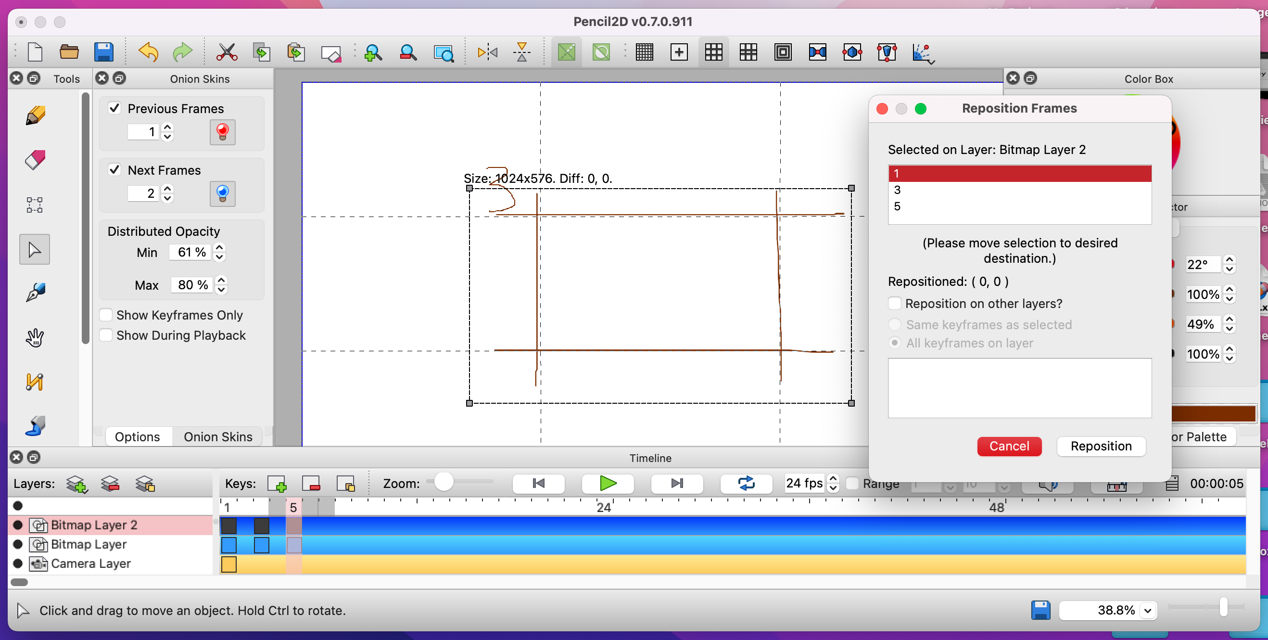The height and width of the screenshot is (640, 1268).
Task: Click the Zoom In magnifier icon
Action: (373, 52)
